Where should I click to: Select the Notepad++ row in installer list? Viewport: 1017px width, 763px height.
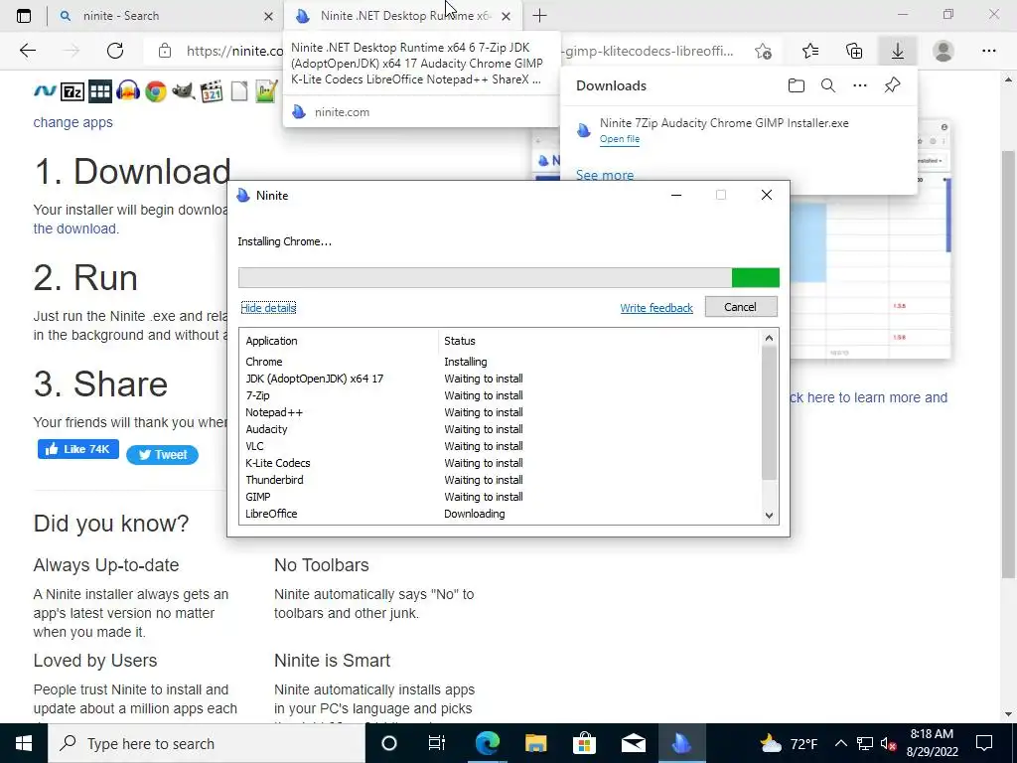click(x=500, y=412)
